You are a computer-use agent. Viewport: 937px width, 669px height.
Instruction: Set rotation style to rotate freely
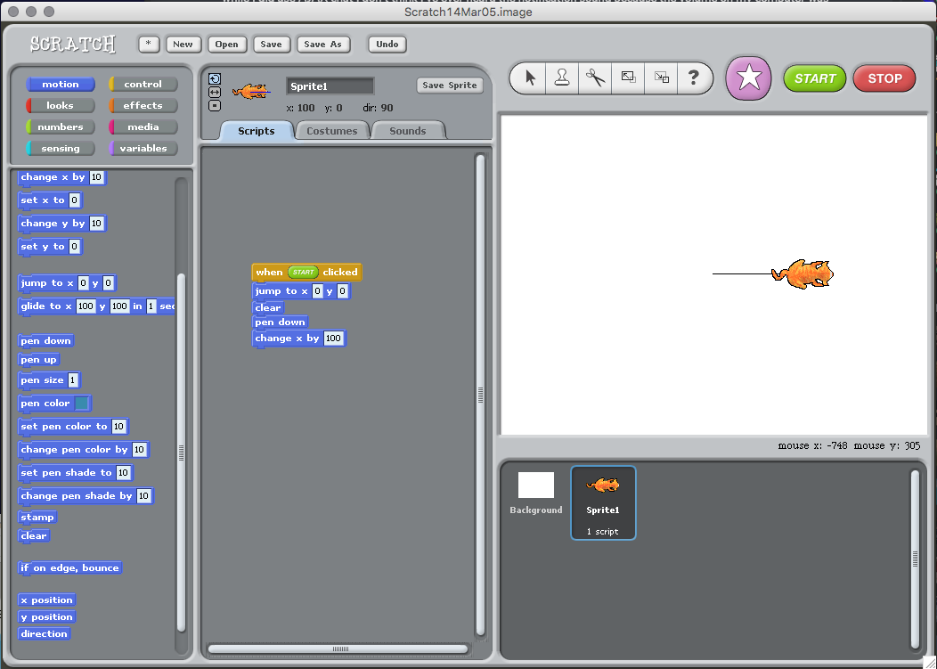[x=215, y=79]
